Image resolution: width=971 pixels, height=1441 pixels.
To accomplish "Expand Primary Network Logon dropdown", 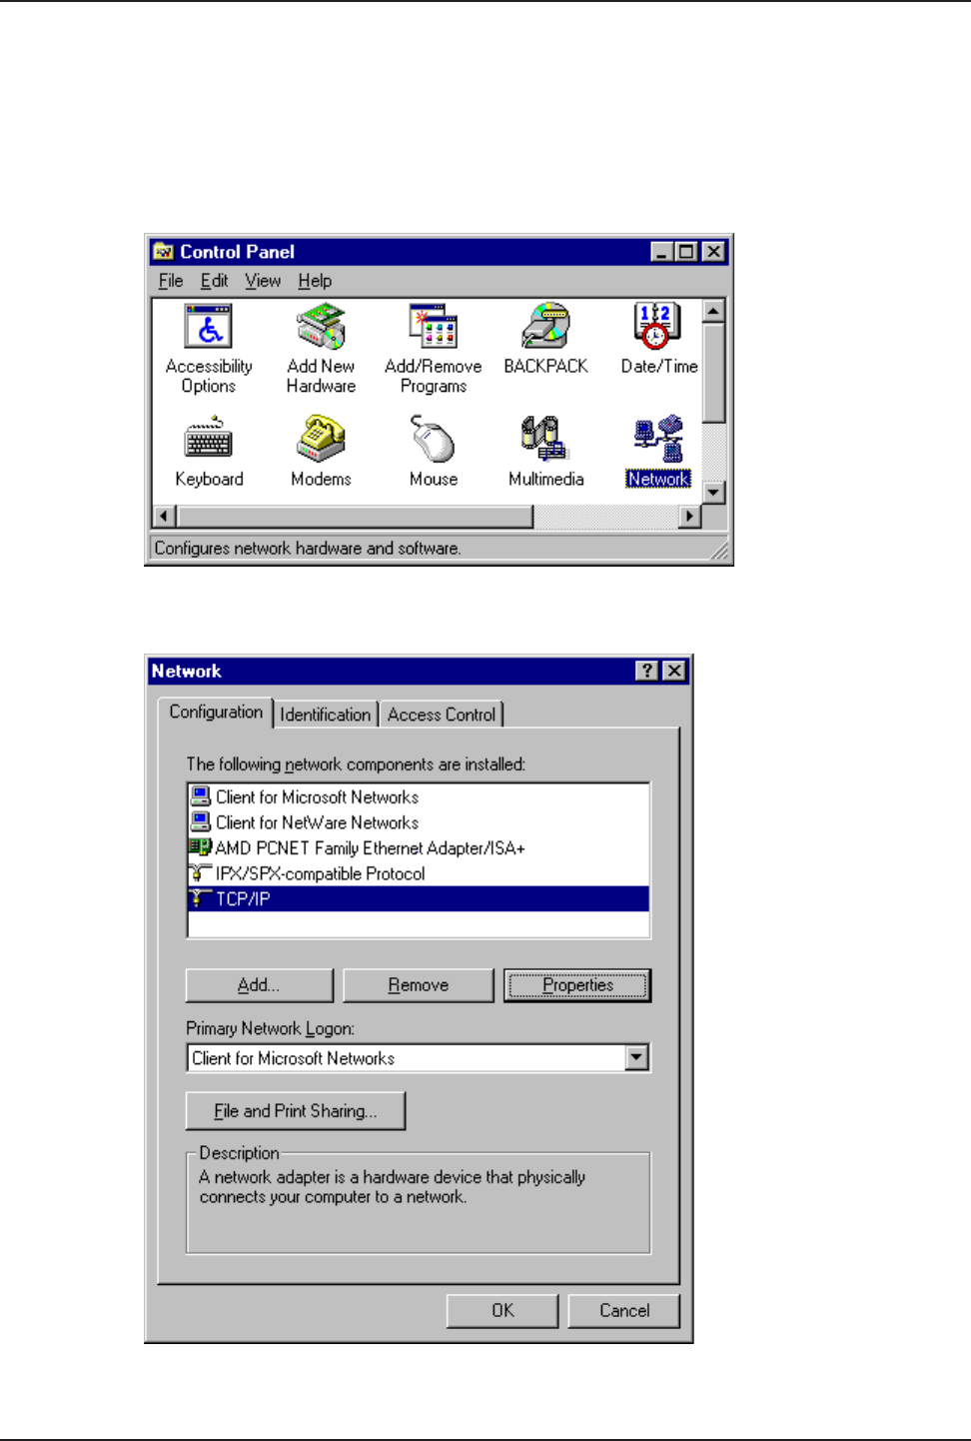I will (637, 1057).
